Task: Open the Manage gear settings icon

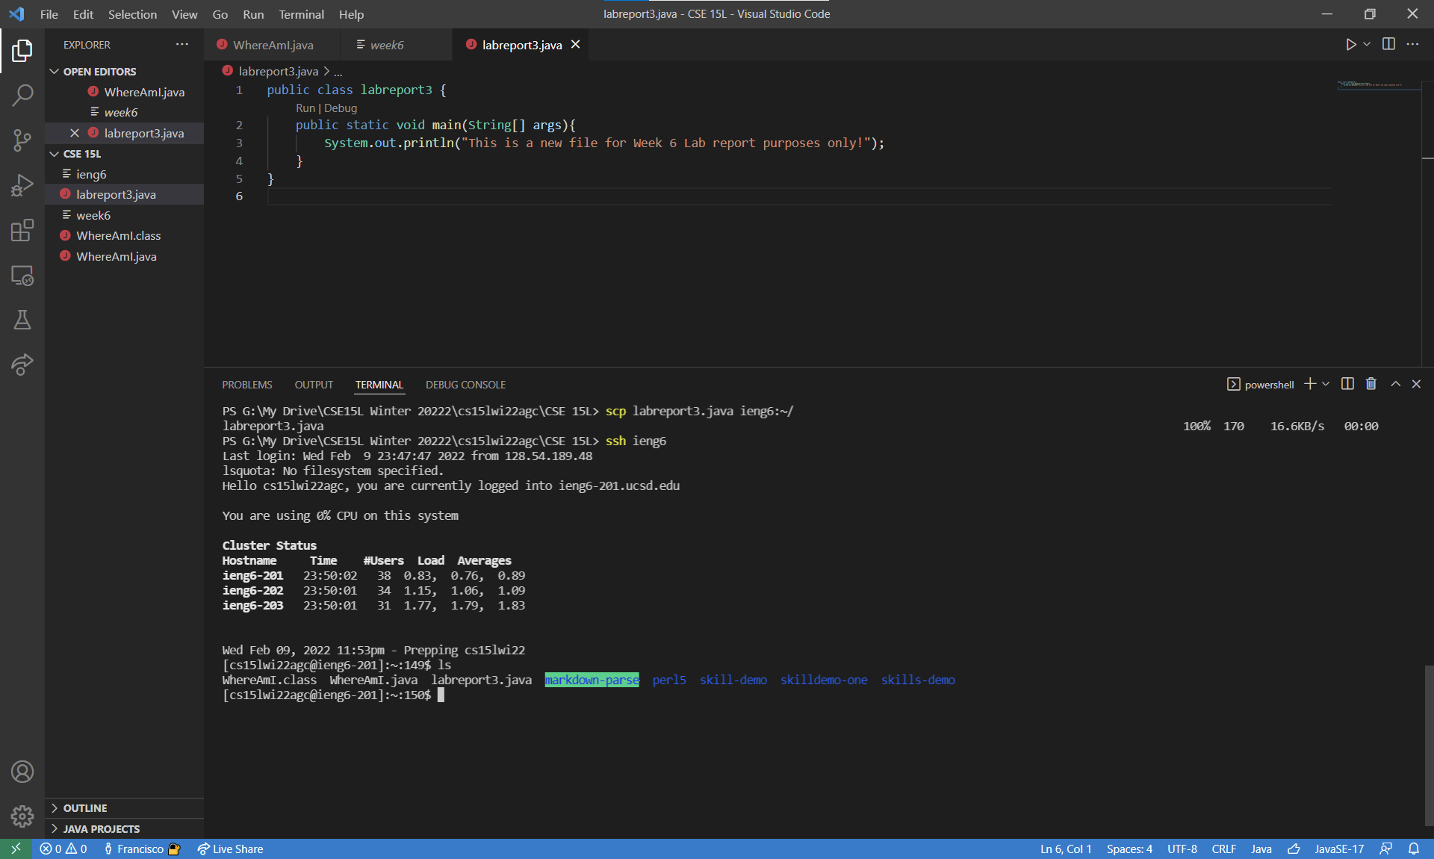Action: coord(22,816)
